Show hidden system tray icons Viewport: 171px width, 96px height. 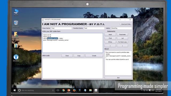pos(142,90)
